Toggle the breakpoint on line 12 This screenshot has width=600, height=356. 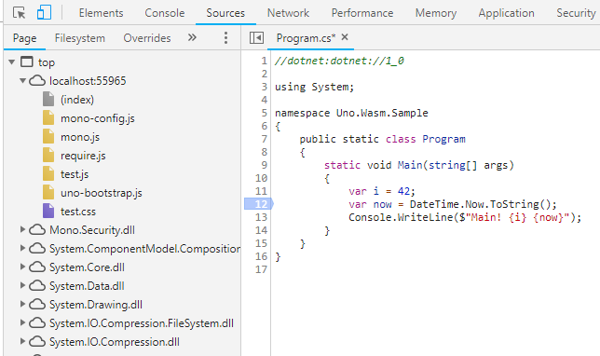(x=259, y=204)
